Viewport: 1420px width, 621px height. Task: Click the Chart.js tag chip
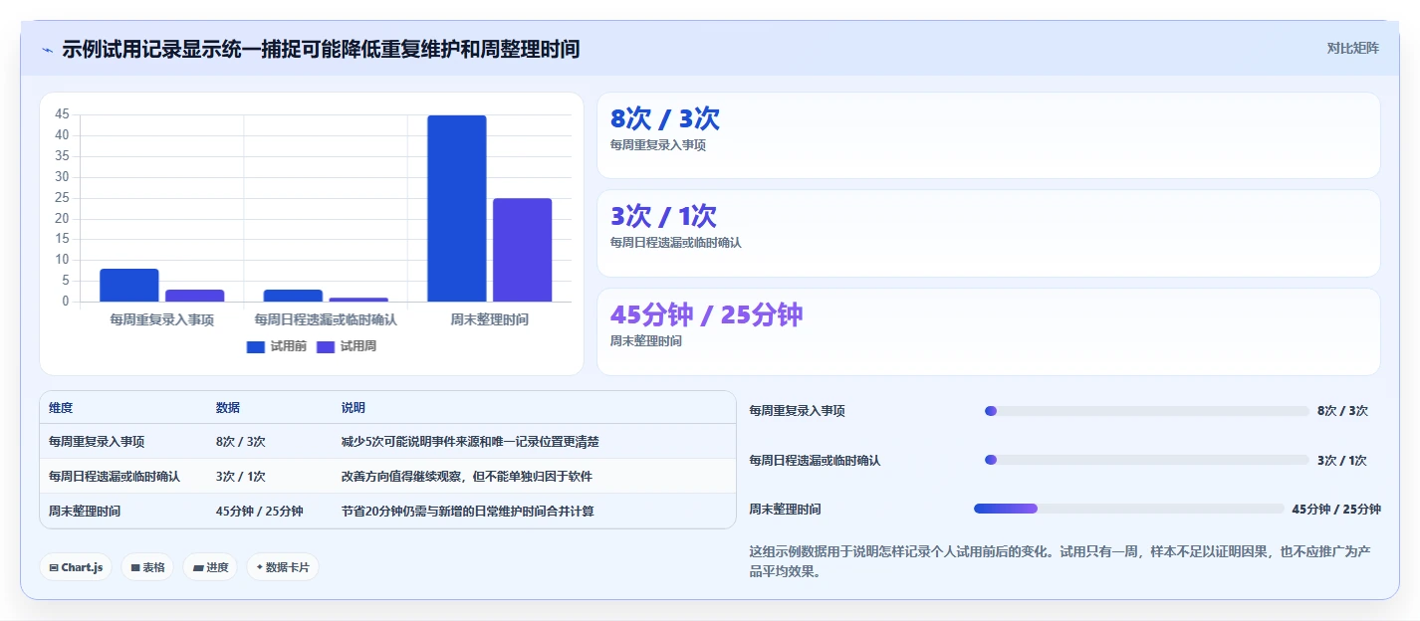76,567
